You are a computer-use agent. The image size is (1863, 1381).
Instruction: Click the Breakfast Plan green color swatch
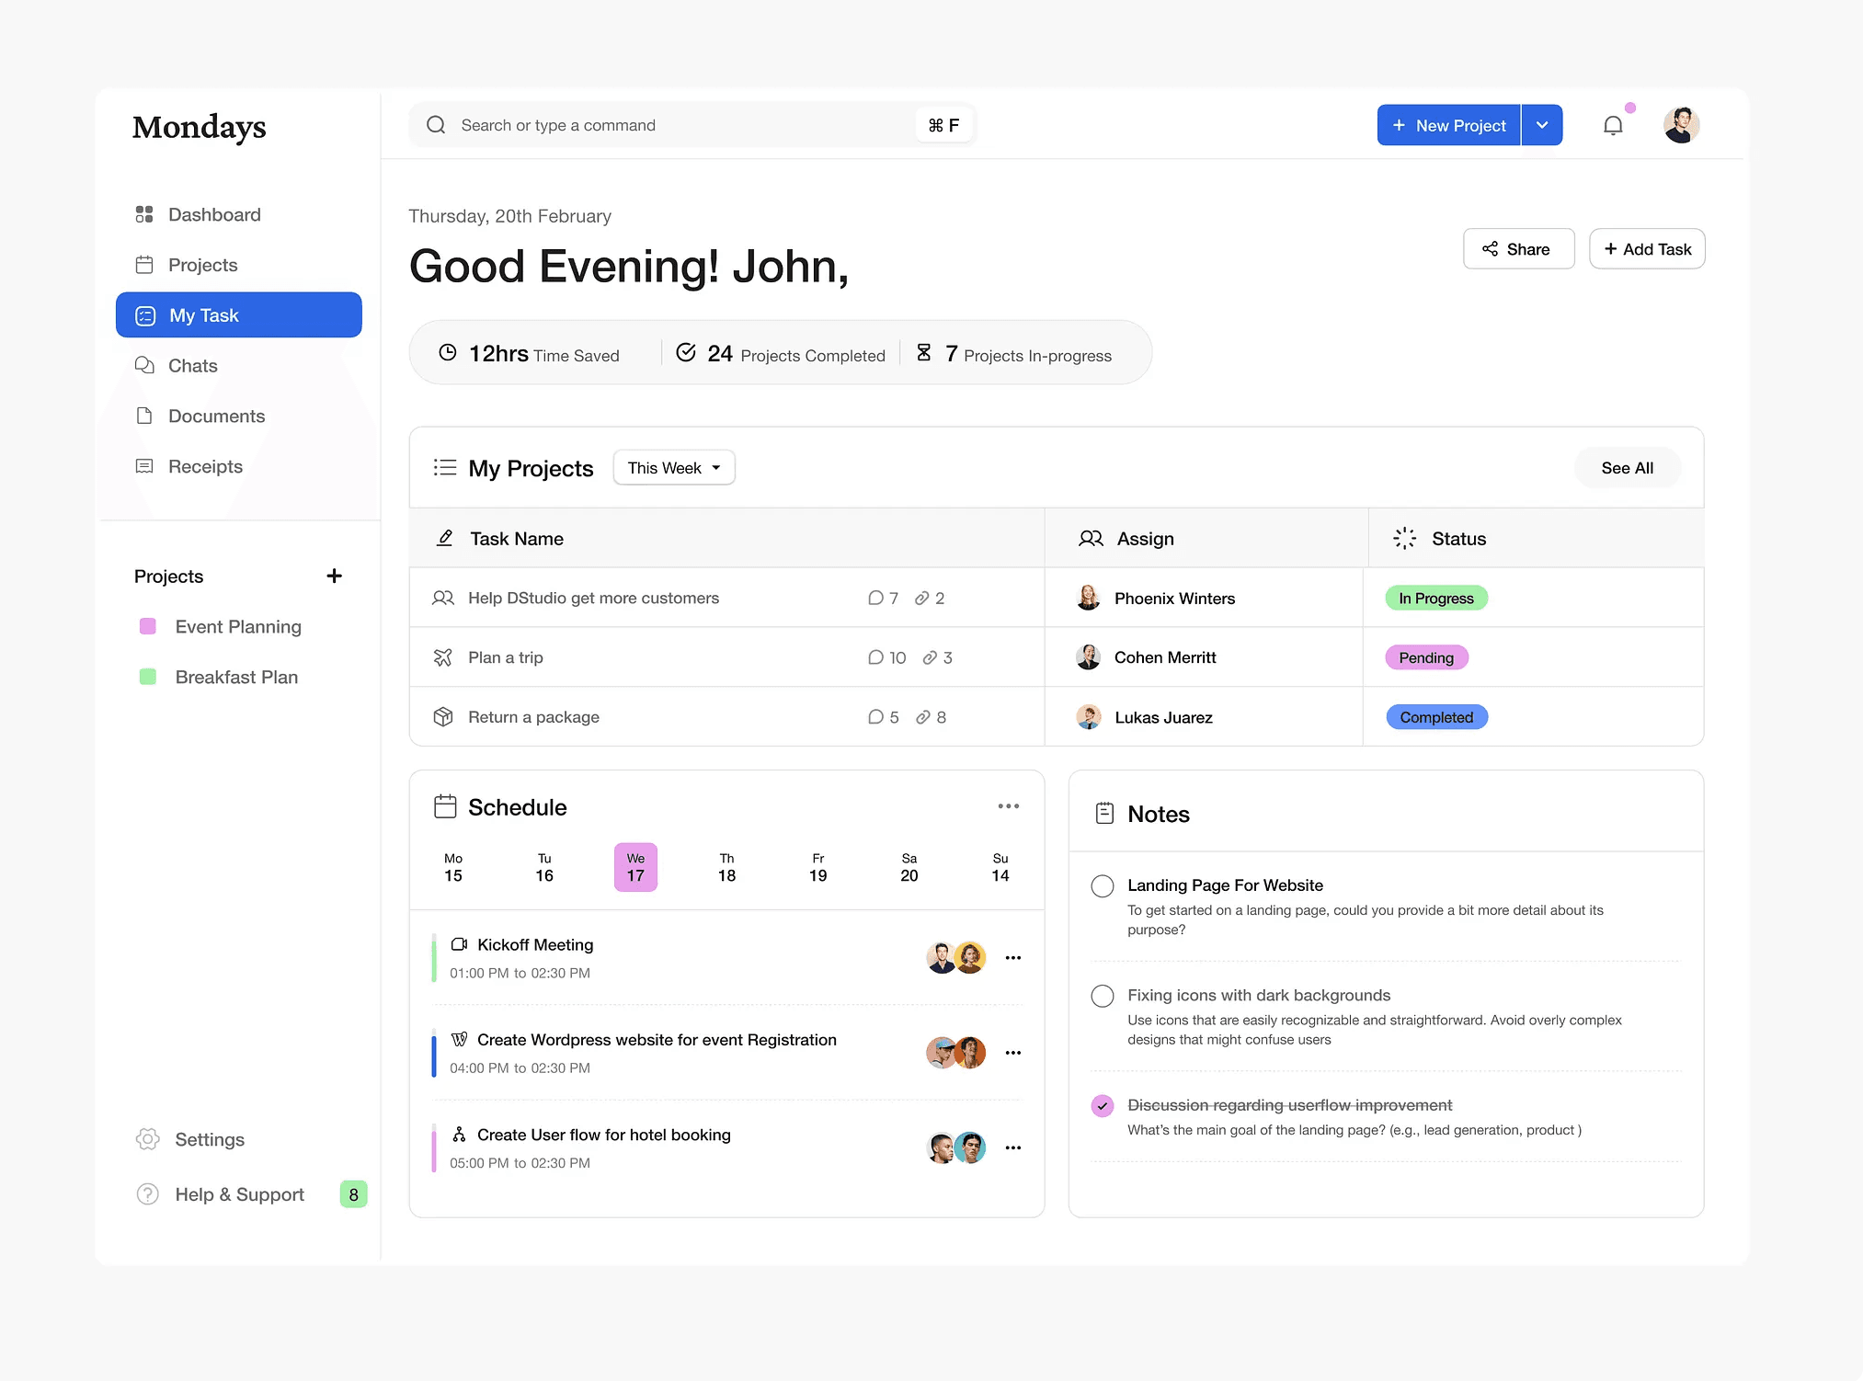148,677
